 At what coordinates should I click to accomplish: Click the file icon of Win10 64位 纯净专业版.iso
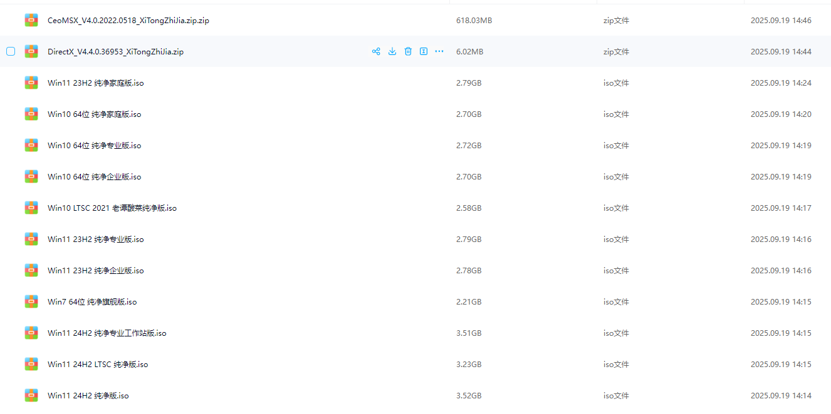tap(31, 145)
